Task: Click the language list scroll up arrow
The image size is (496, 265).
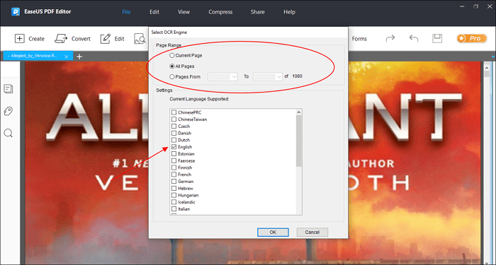Action: (x=299, y=112)
